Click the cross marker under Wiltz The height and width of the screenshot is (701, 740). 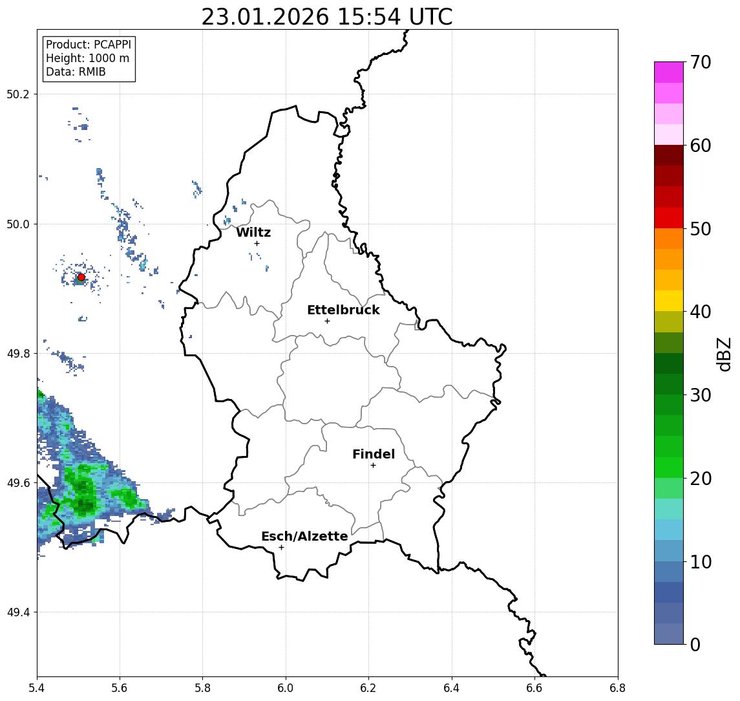(257, 243)
